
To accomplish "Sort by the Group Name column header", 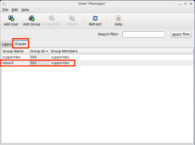I will tap(15, 51).
